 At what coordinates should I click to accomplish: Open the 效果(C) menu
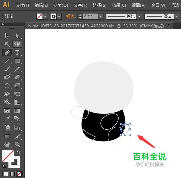tap(119, 5)
